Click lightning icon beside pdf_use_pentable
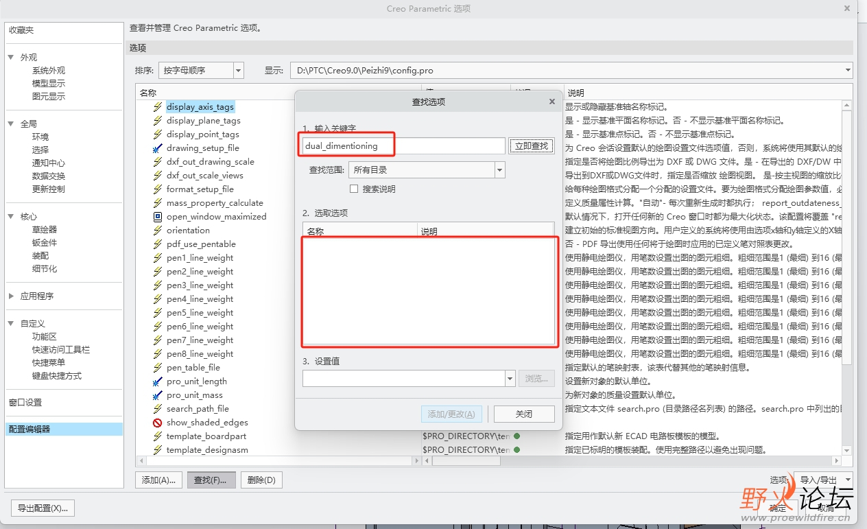 coord(158,244)
